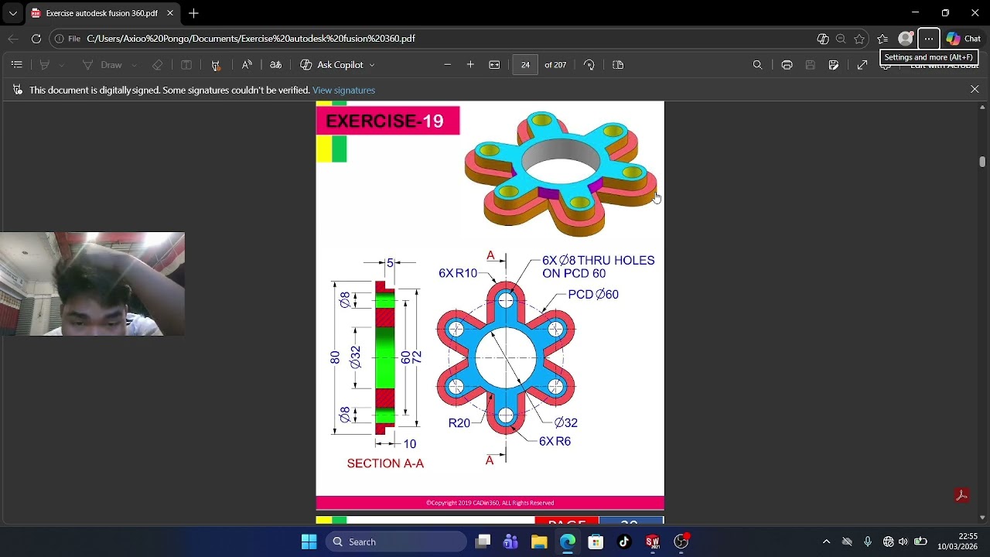Toggle Fit to width view
The image size is (990, 557).
click(494, 65)
